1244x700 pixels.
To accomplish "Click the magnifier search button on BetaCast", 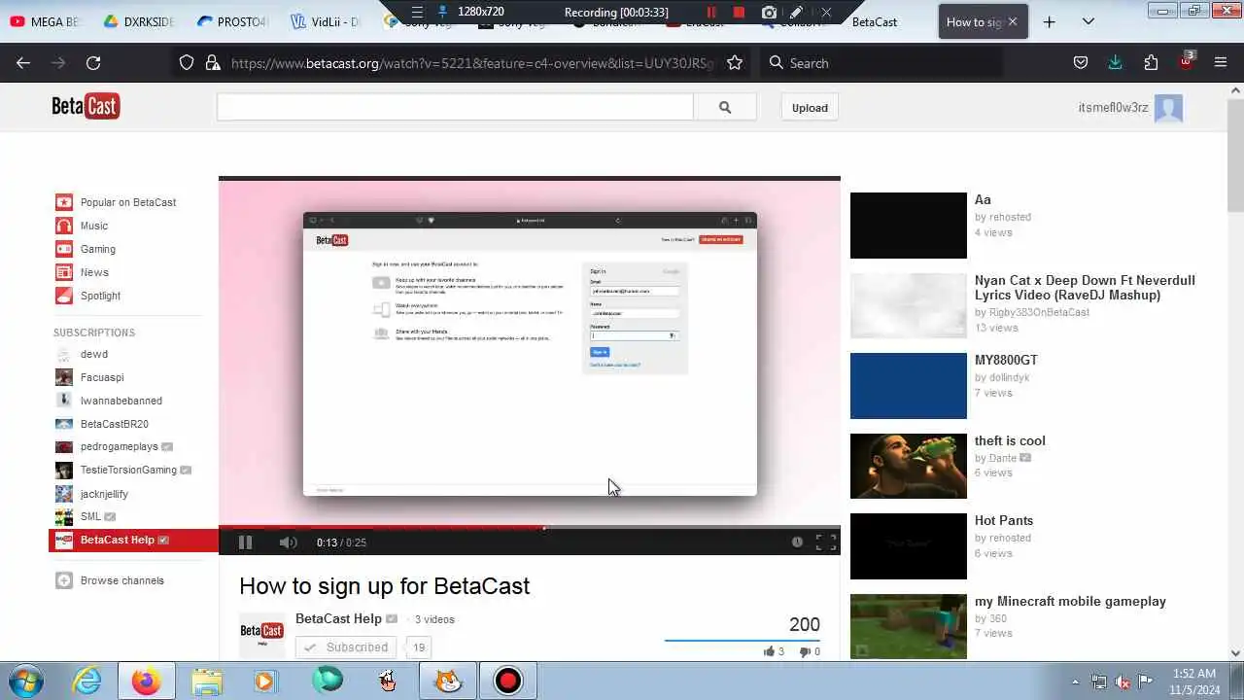I will (x=725, y=108).
